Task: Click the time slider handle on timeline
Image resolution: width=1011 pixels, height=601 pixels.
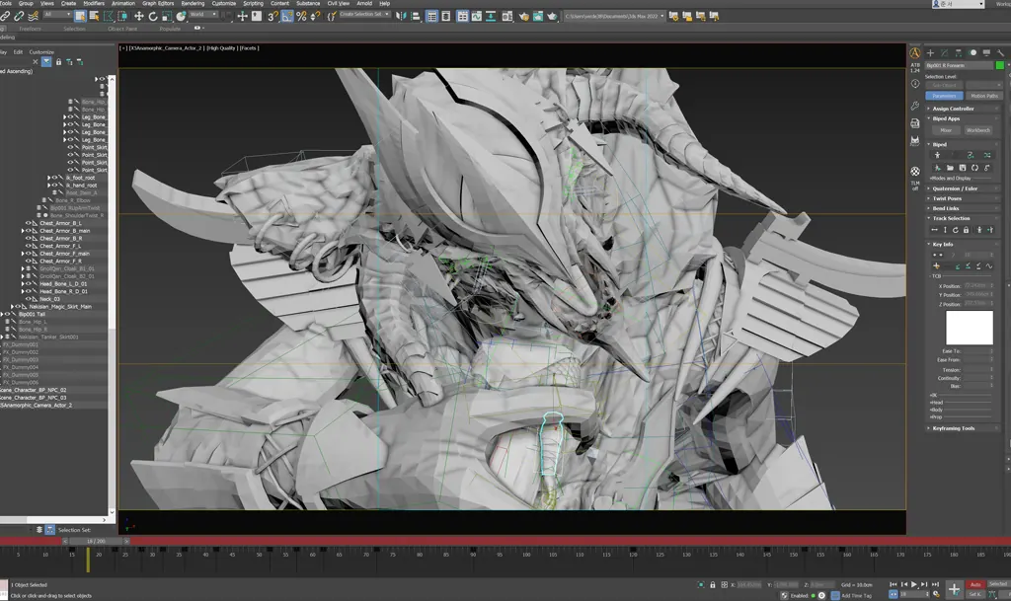Action: coord(96,541)
